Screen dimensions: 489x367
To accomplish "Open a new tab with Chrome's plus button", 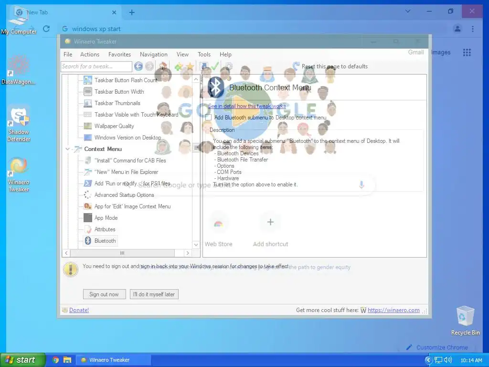I will (132, 12).
